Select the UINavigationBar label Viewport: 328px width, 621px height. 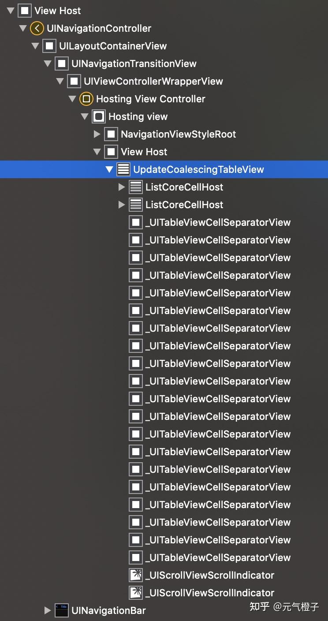(x=108, y=611)
